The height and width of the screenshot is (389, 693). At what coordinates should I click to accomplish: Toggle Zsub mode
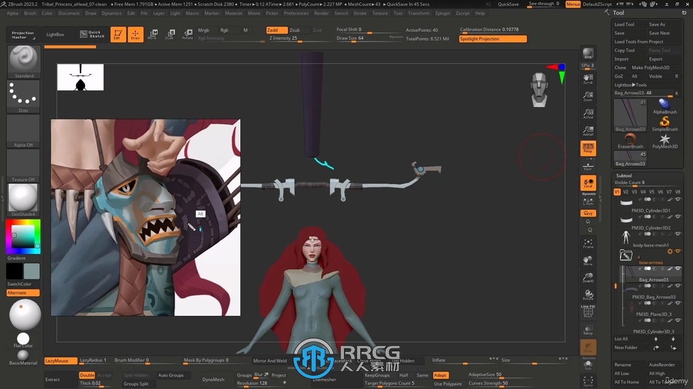[x=295, y=30]
